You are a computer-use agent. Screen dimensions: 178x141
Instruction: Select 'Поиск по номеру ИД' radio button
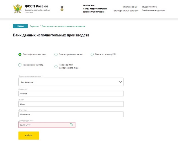pyautogui.click(x=20, y=65)
